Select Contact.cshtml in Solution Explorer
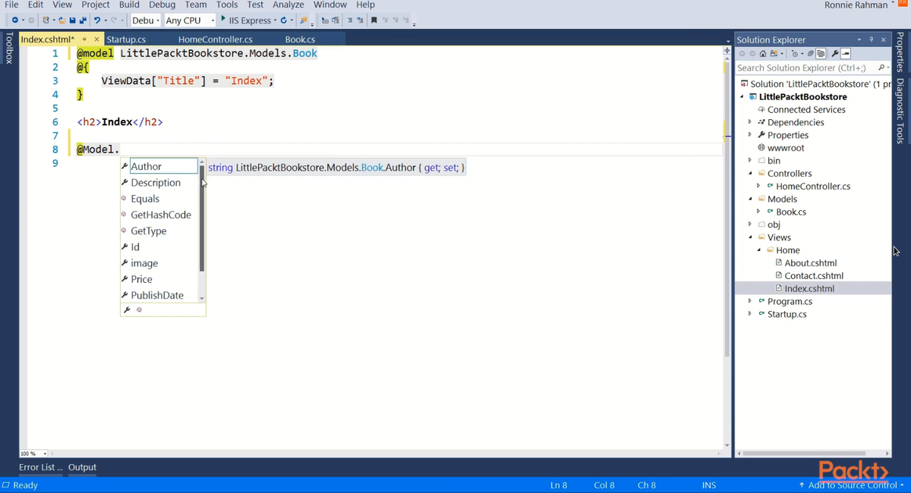Screen dimensions: 911x493 click(x=814, y=276)
